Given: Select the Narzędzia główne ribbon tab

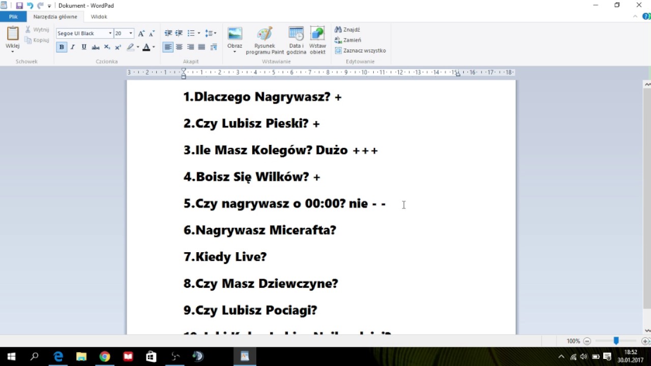Looking at the screenshot, I should 55,17.
